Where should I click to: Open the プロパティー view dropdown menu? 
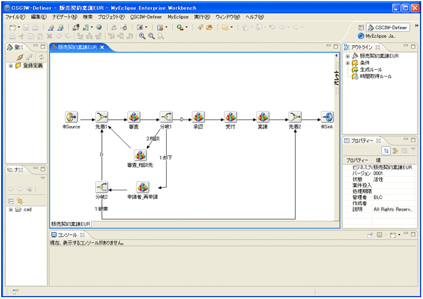(x=413, y=150)
